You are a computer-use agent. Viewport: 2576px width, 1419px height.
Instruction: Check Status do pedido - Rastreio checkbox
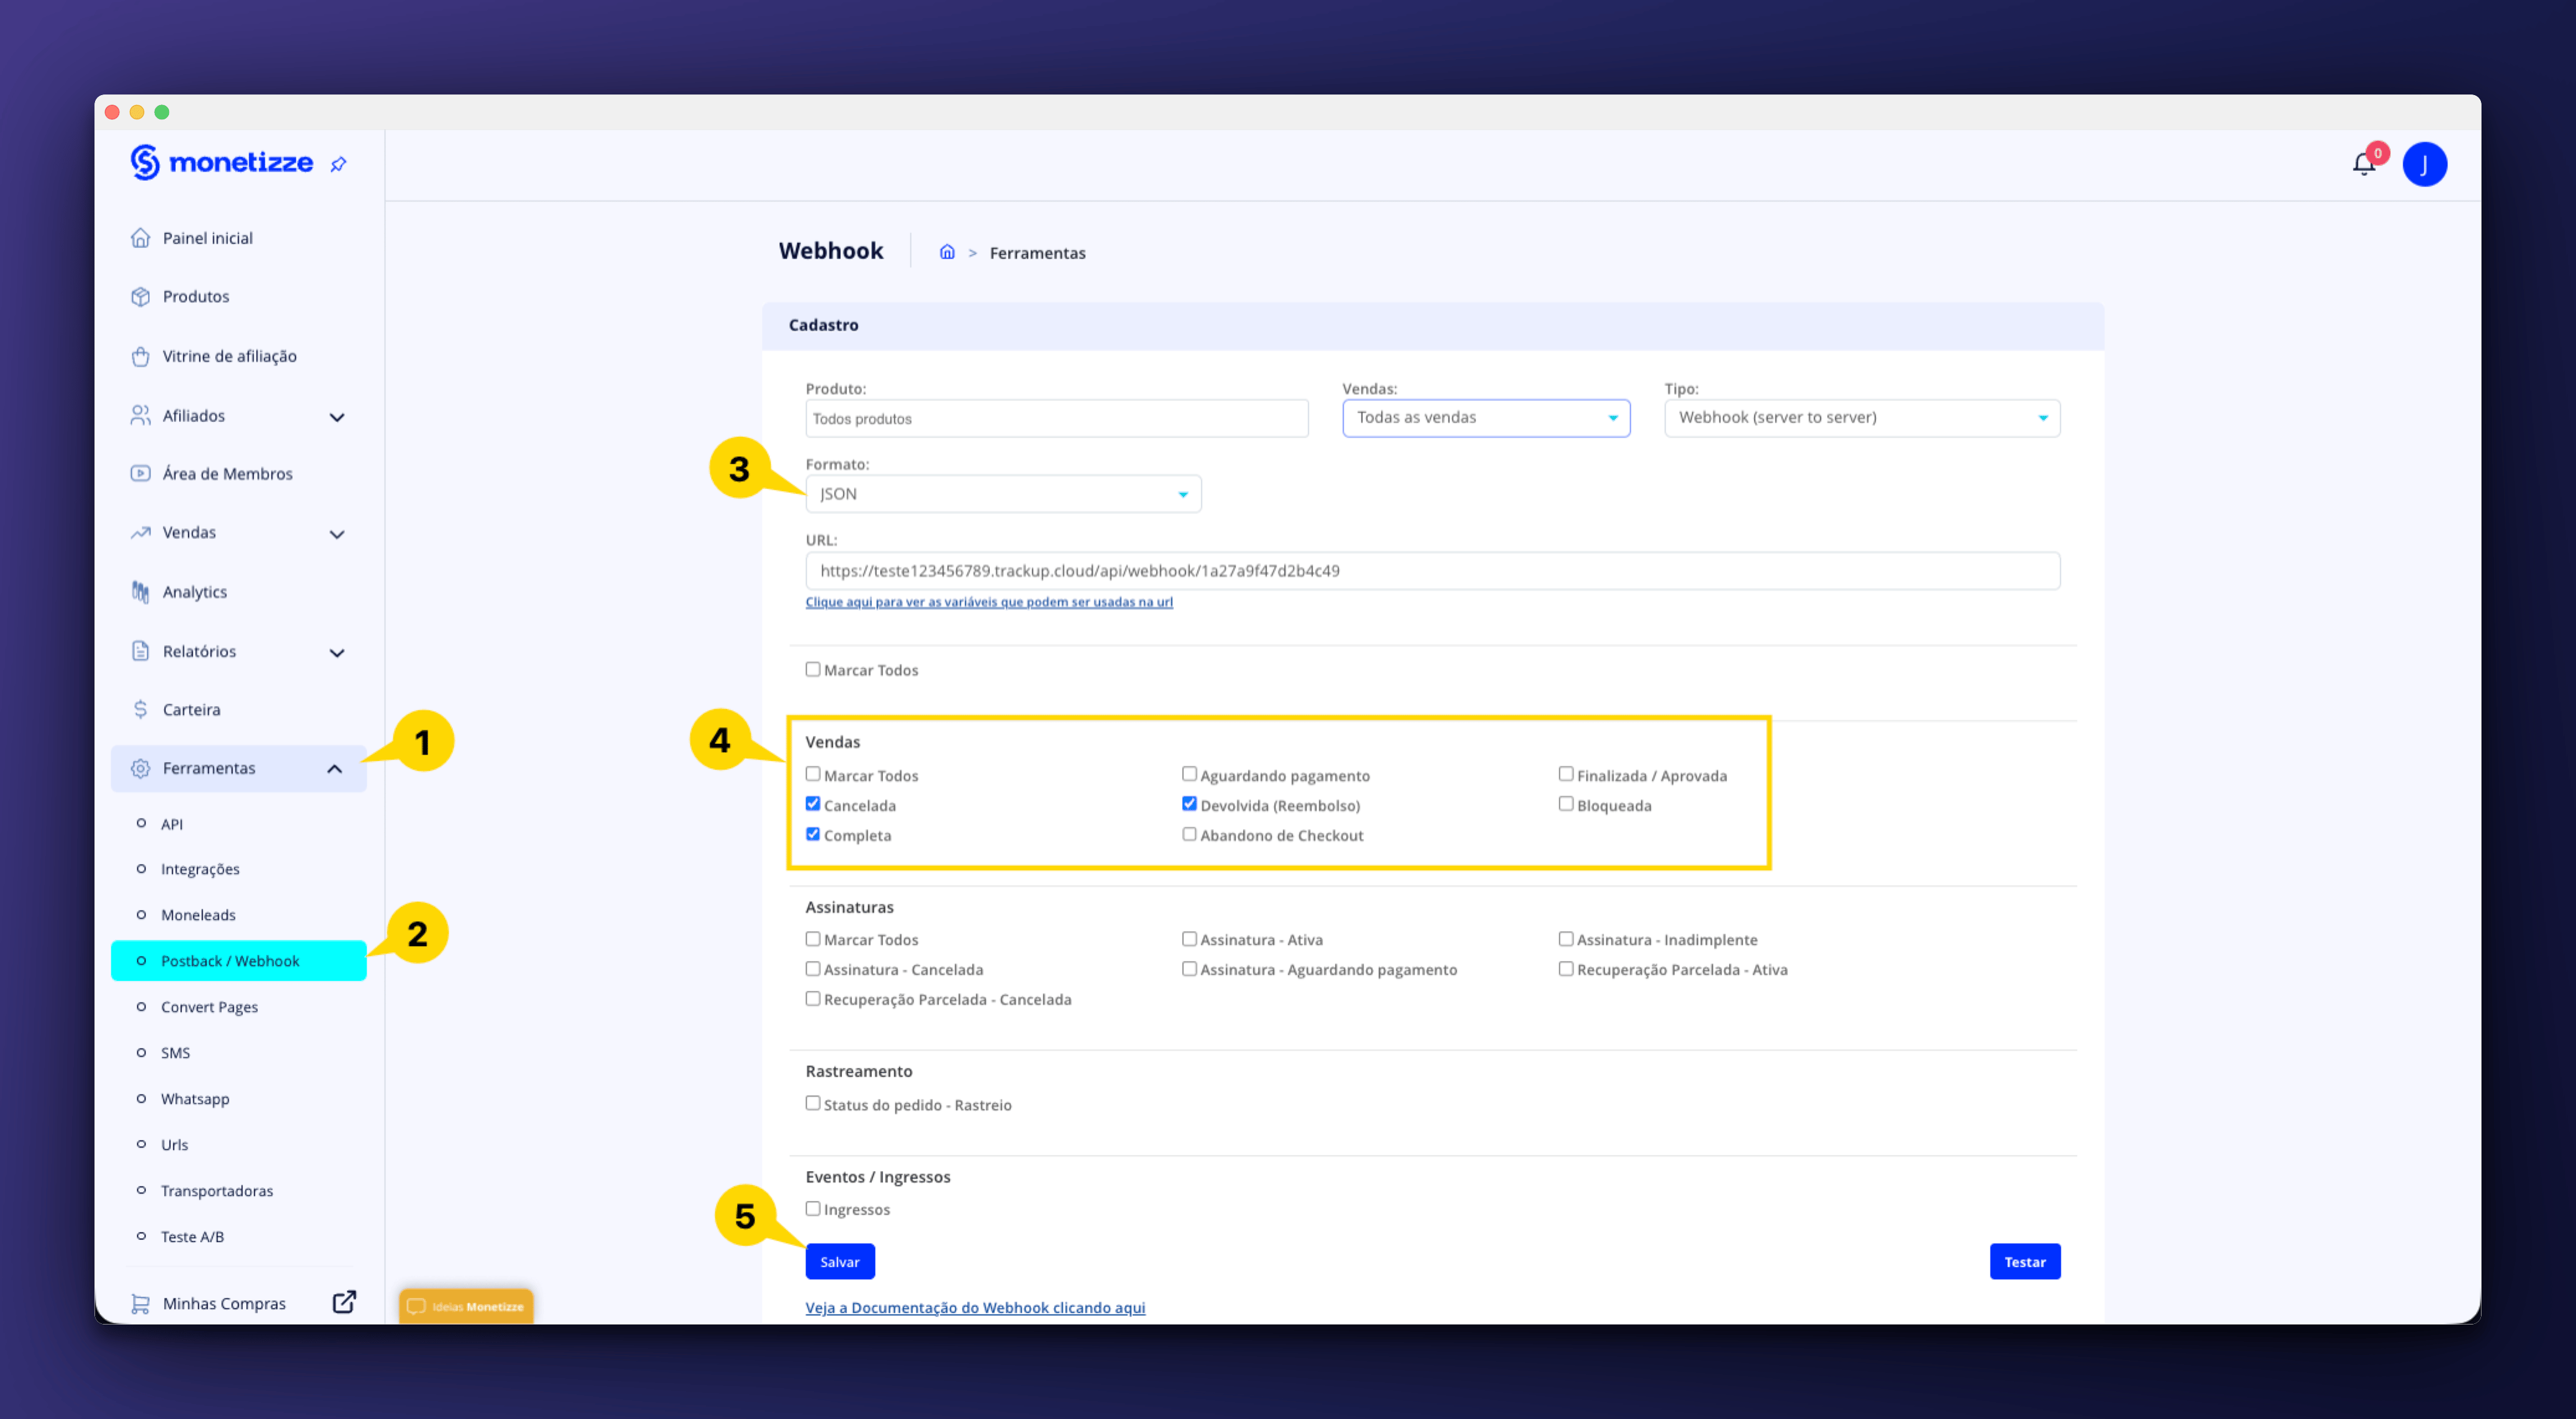click(x=813, y=1103)
